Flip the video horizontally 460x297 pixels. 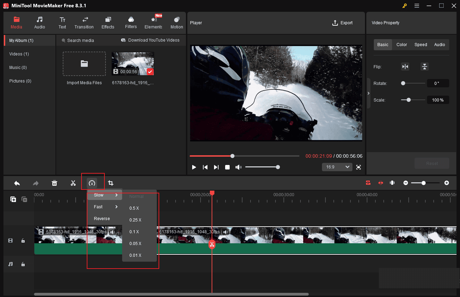(x=405, y=66)
